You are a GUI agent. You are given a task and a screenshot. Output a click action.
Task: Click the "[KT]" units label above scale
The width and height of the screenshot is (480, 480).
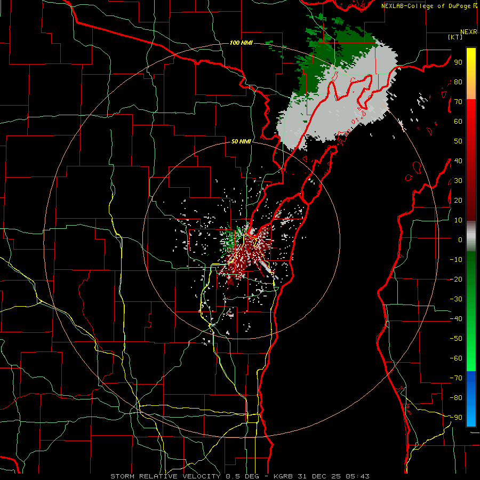pos(455,37)
